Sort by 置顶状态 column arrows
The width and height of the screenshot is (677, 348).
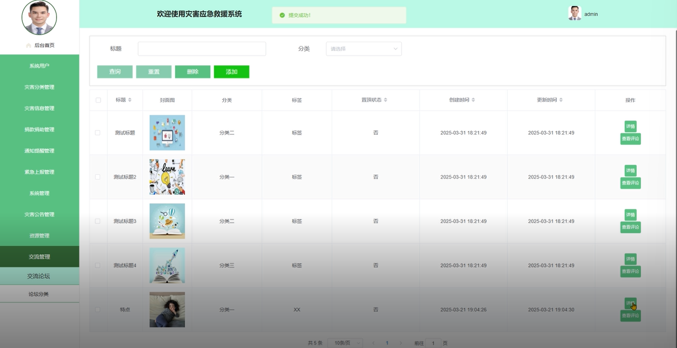coord(385,100)
